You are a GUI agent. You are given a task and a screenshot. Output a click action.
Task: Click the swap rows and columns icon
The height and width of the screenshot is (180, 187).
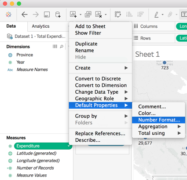(117, 15)
